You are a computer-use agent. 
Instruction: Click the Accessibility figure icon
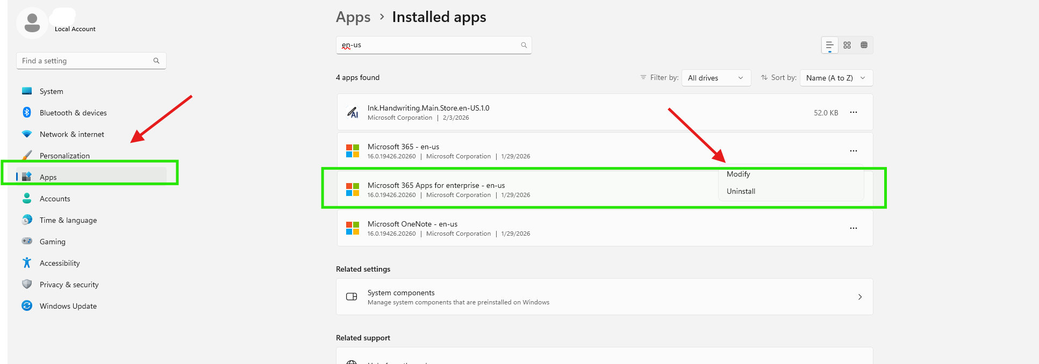click(x=27, y=263)
